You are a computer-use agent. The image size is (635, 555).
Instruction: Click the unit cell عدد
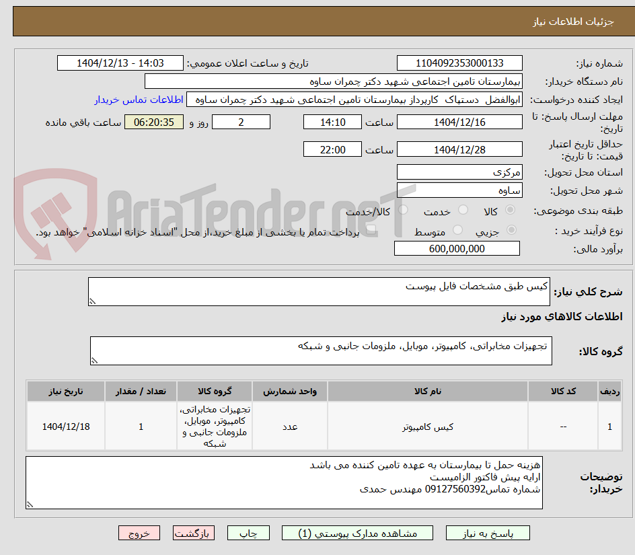290,427
